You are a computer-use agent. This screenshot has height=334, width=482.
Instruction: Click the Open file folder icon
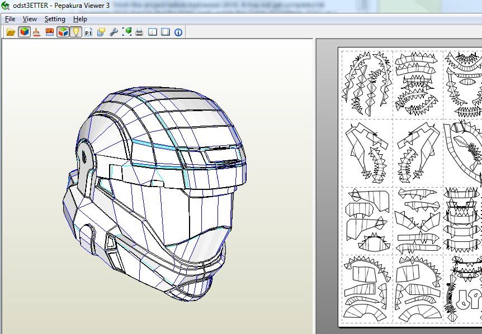pos(11,32)
